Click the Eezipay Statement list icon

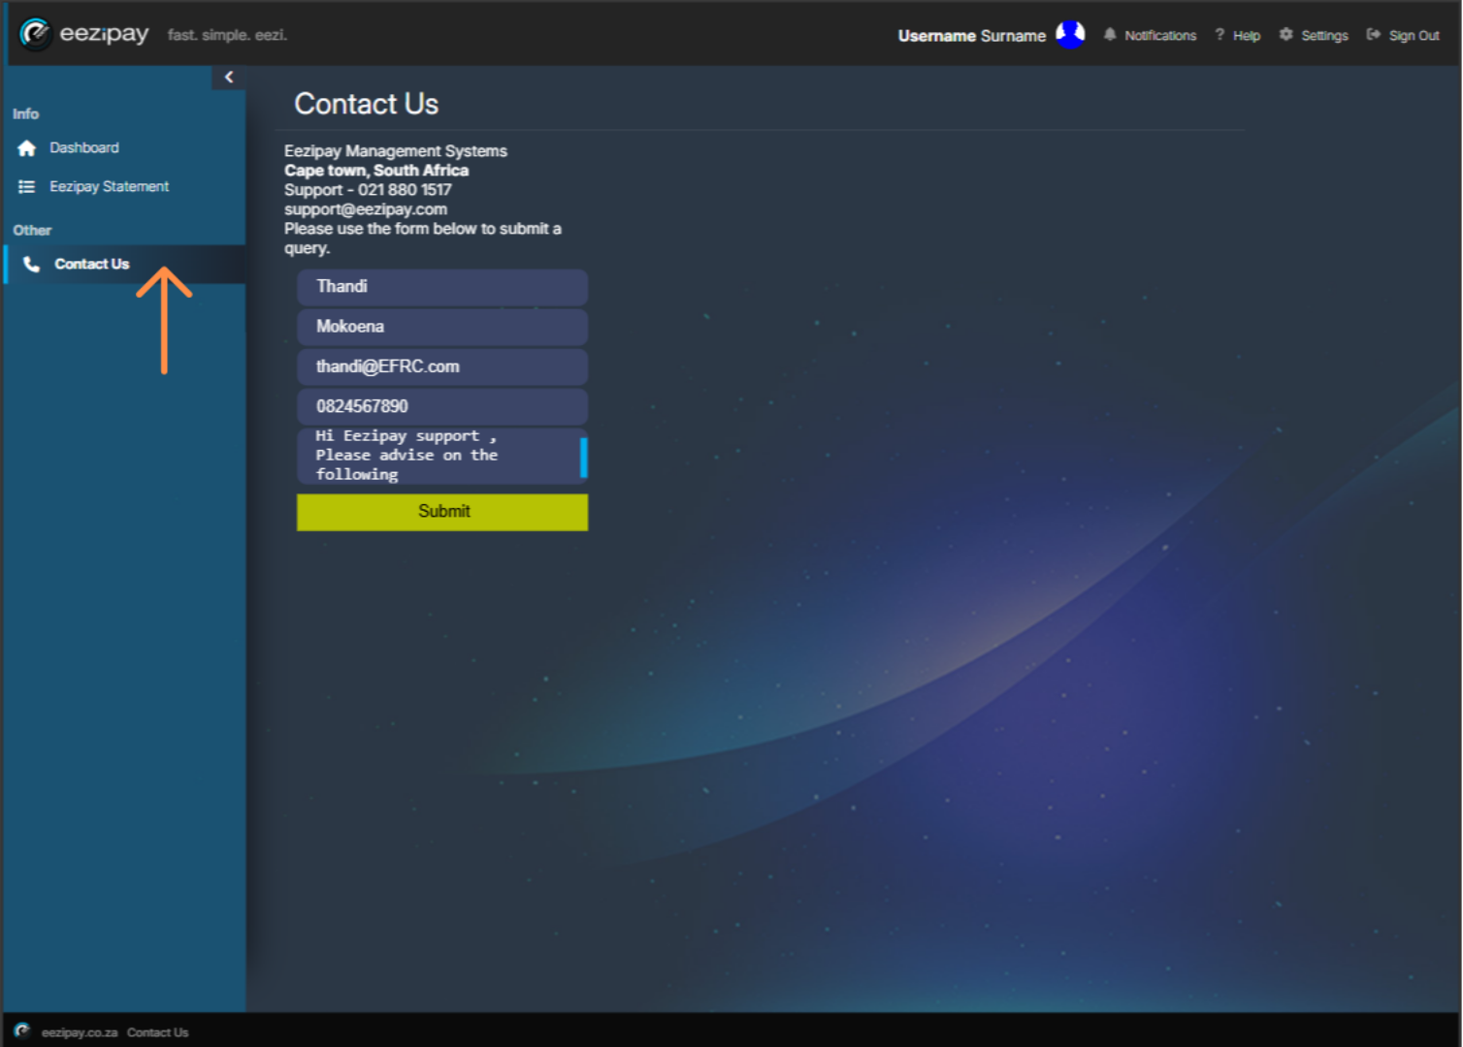click(27, 187)
